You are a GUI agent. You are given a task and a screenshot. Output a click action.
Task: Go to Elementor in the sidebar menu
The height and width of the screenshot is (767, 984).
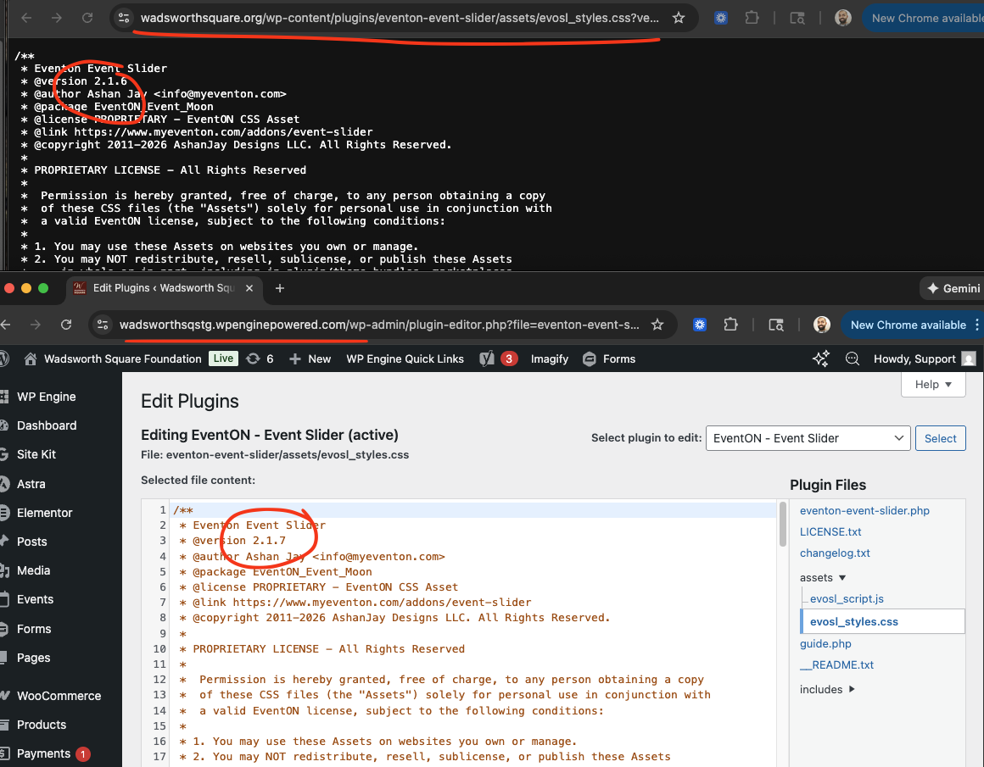[x=44, y=513]
